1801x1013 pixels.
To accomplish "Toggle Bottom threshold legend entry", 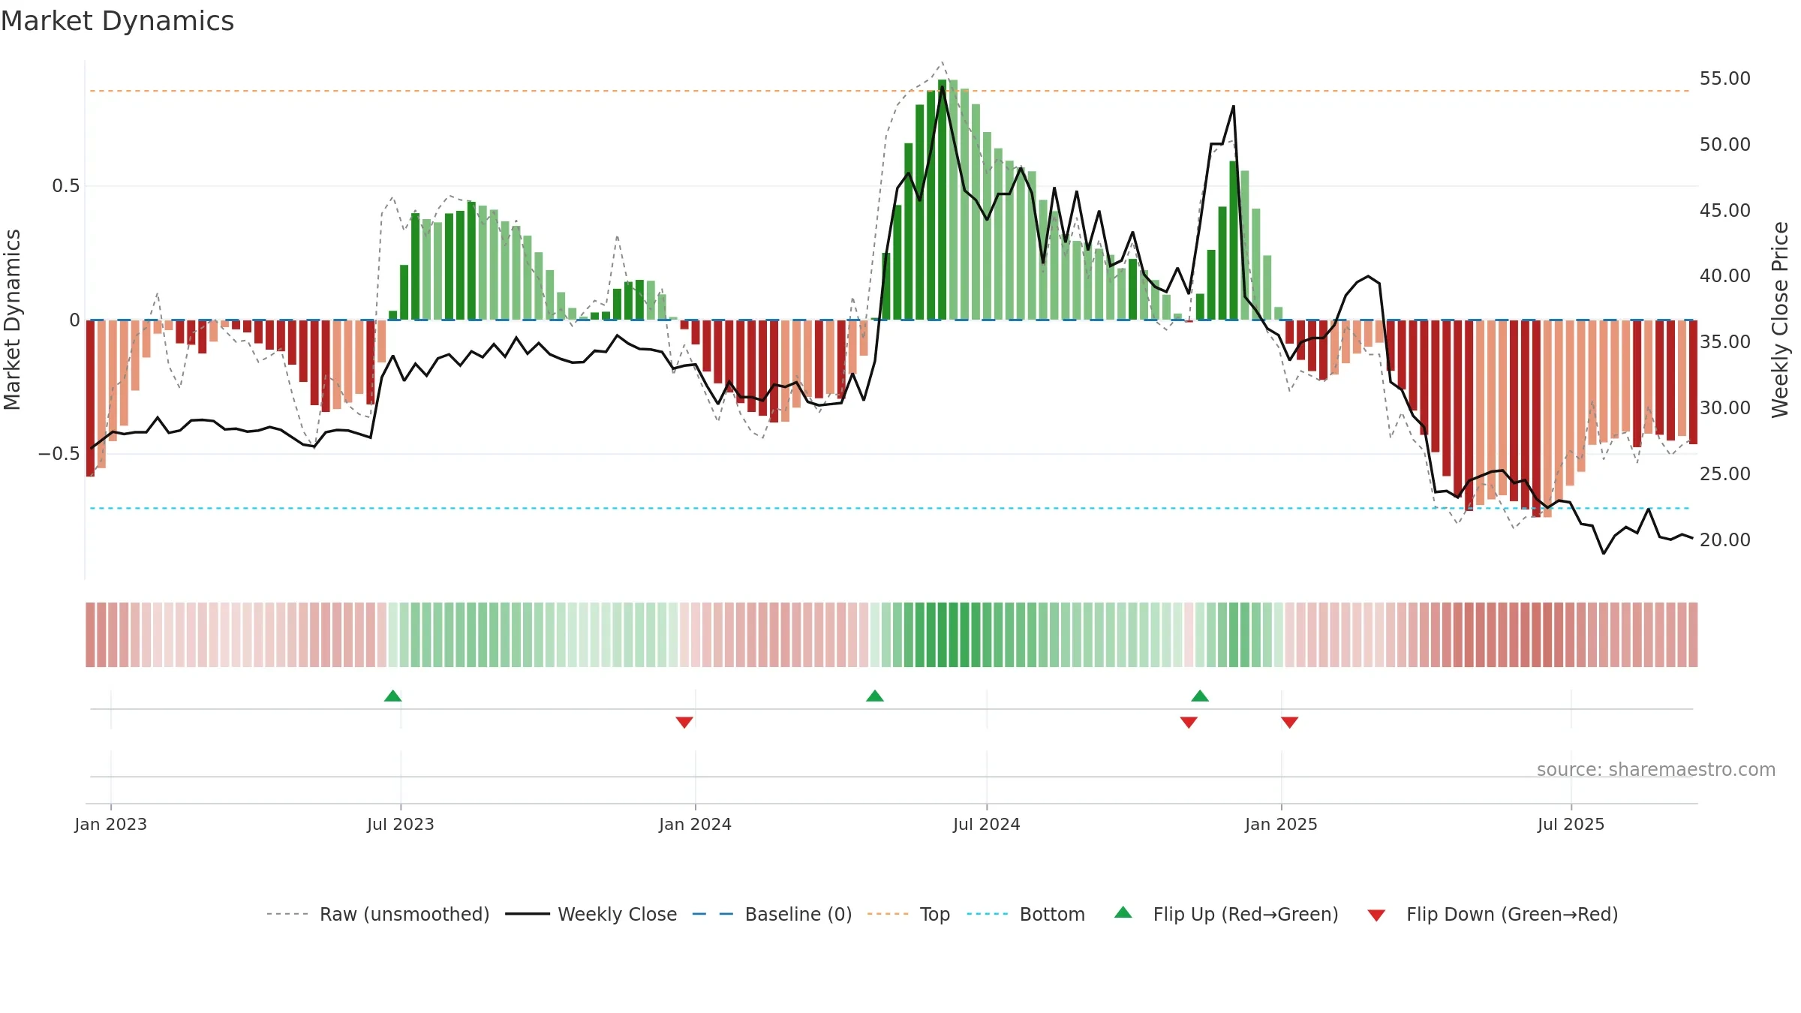I will coord(1026,914).
